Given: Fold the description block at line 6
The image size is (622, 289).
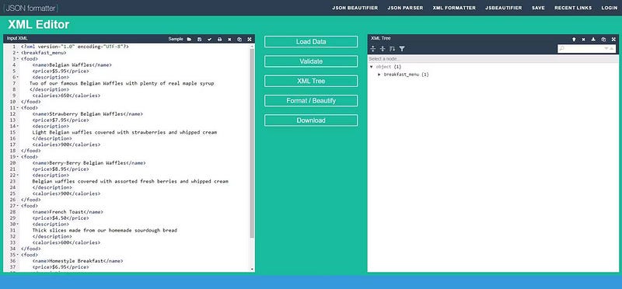Looking at the screenshot, I should tap(17, 78).
